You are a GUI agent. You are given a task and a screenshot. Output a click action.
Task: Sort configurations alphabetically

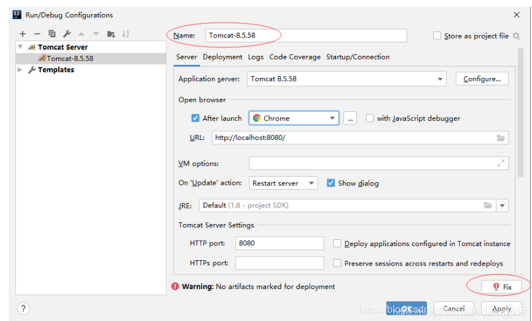tap(125, 34)
